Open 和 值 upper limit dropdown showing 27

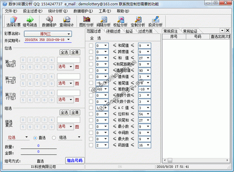[145, 58]
